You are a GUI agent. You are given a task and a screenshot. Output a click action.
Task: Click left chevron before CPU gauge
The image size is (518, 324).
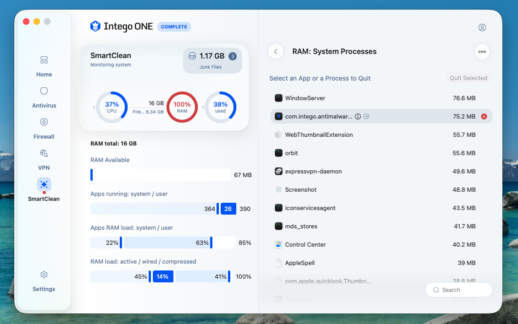tap(94, 107)
